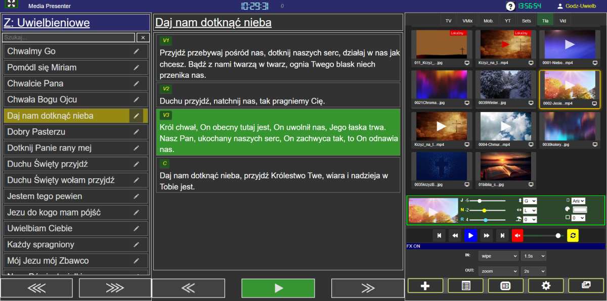Click the green play slide button
The width and height of the screenshot is (607, 301).
coord(278,288)
